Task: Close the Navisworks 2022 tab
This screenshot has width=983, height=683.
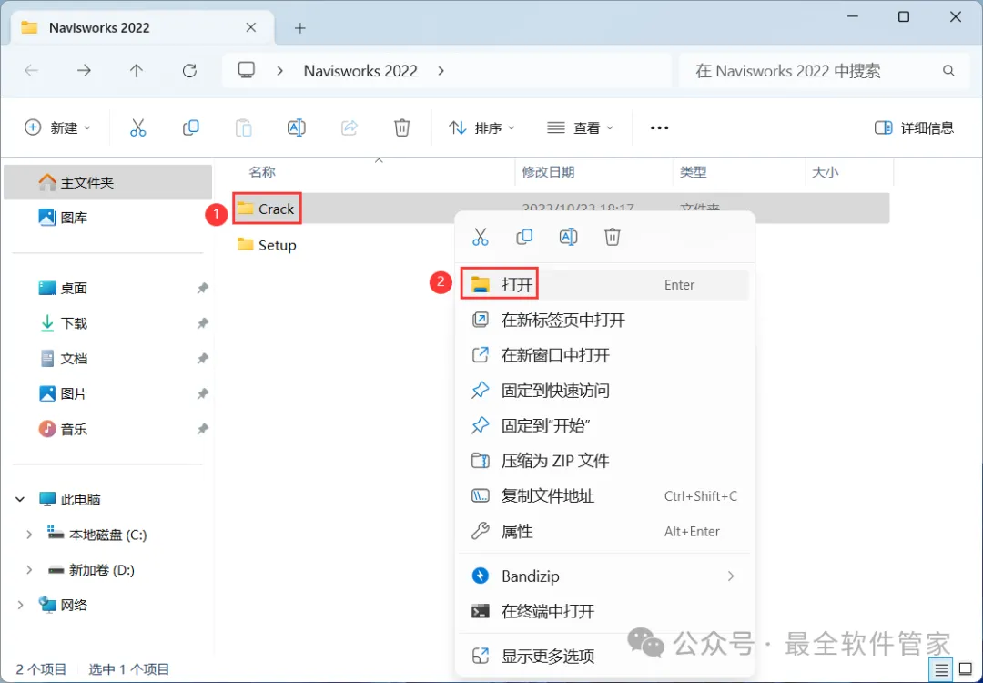Action: point(251,27)
